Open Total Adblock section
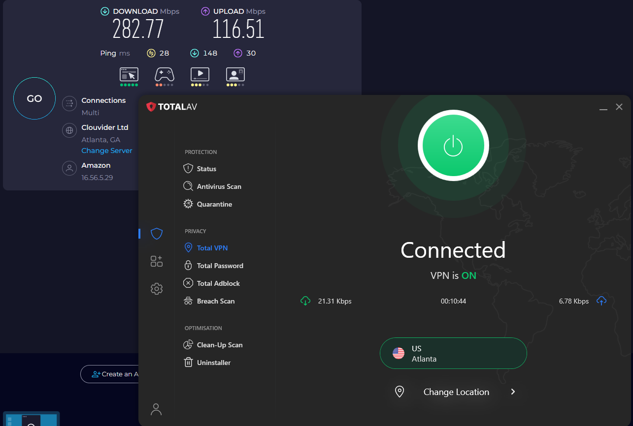Image resolution: width=633 pixels, height=426 pixels. pyautogui.click(x=212, y=283)
